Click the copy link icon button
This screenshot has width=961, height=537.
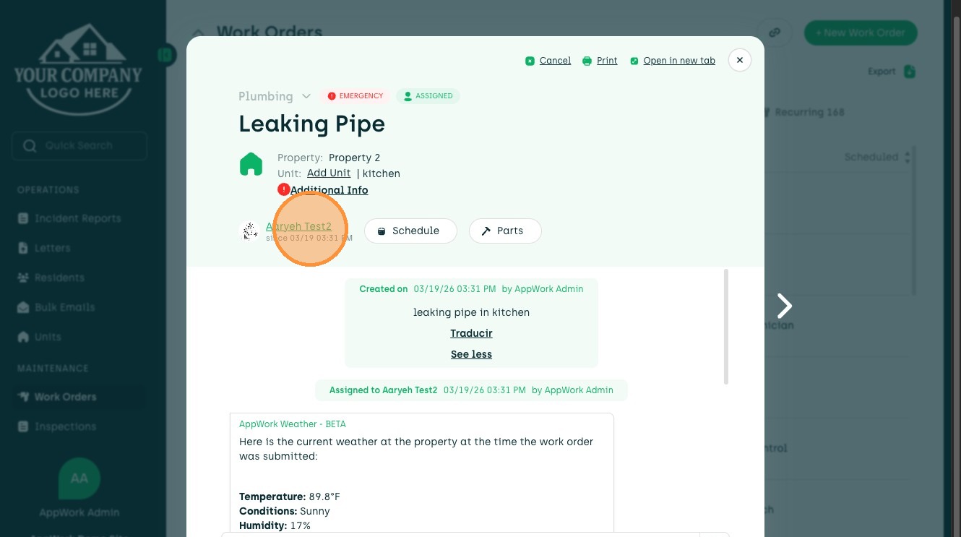point(775,33)
